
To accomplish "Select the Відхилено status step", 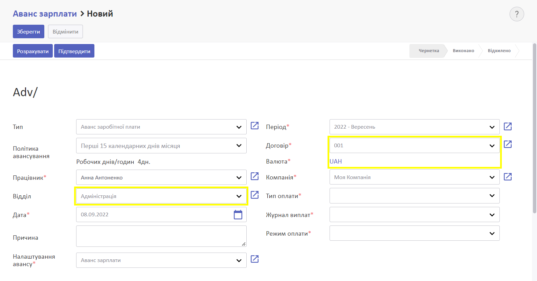I will [x=499, y=51].
